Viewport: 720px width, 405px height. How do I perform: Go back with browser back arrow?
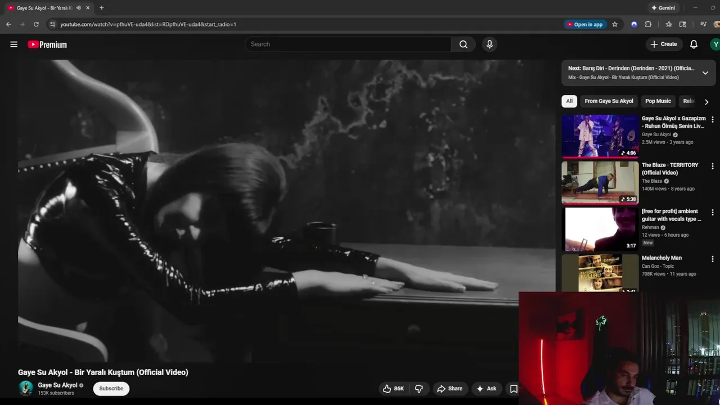click(x=8, y=24)
